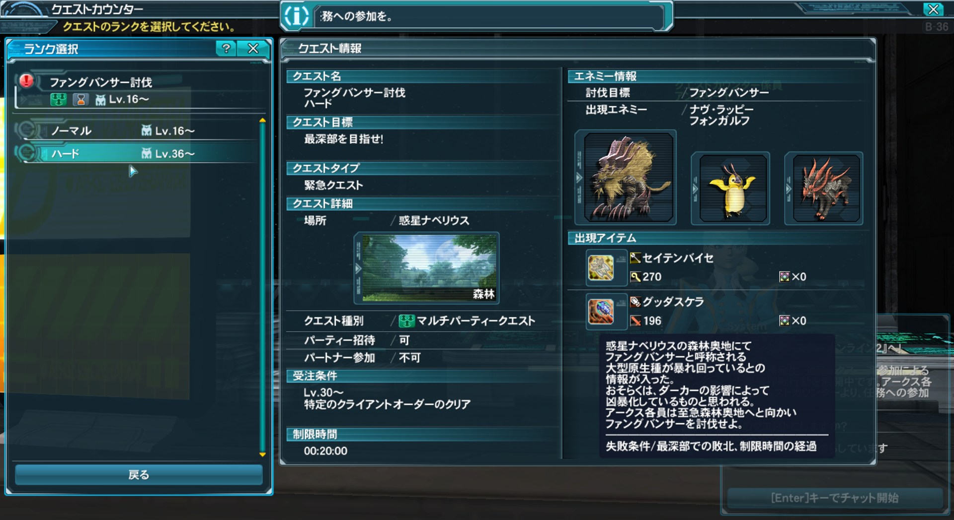This screenshot has width=954, height=520.
Task: Click the info icon in the top banner
Action: (x=297, y=16)
